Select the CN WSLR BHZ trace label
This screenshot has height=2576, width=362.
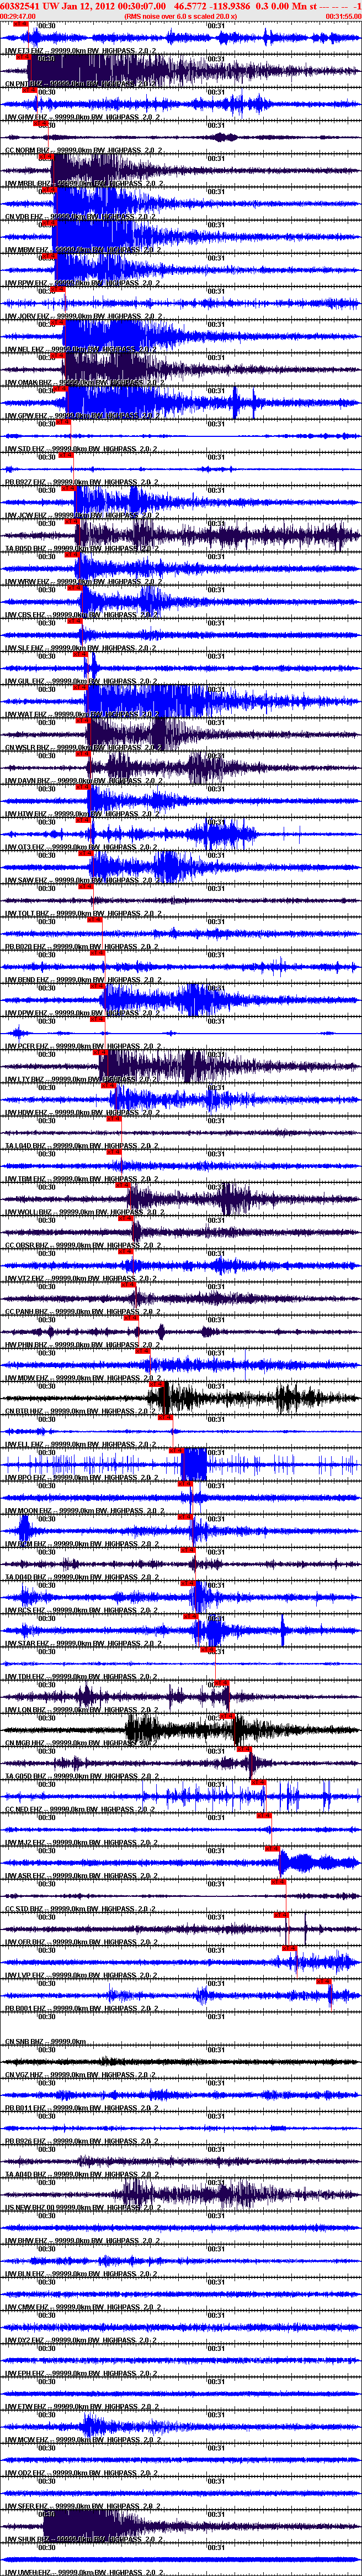[28, 747]
